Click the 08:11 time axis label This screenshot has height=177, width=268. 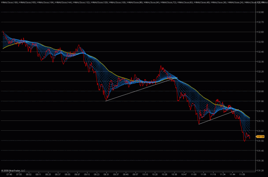[x=39, y=174]
